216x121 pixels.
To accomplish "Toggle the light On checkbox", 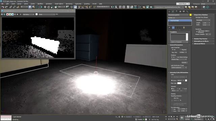I will [172, 50].
